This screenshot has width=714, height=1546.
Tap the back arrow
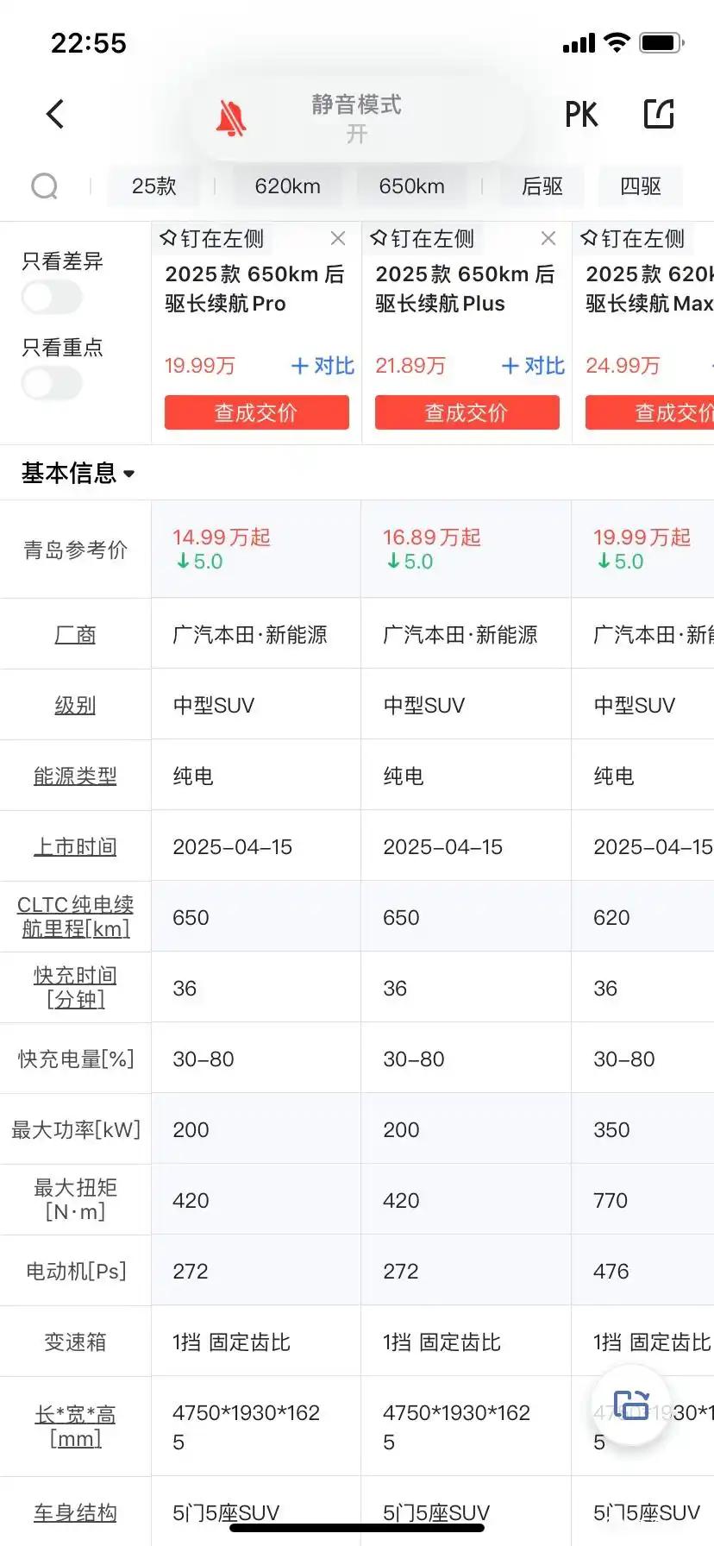click(55, 114)
